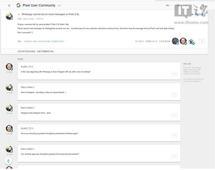Star the Whatsapp volume low topic
This screenshot has width=215, height=170.
click(x=19, y=14)
